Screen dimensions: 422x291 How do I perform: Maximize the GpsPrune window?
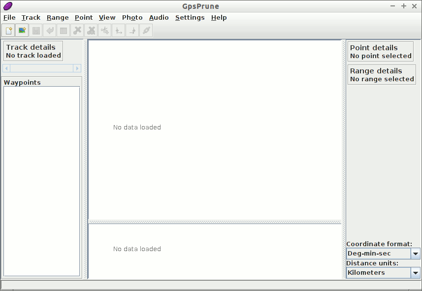404,6
